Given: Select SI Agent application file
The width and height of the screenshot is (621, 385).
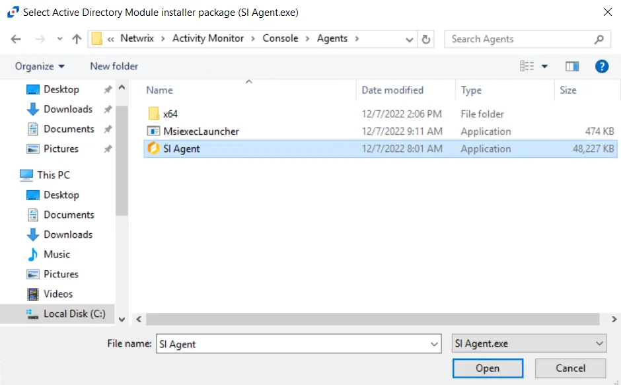Looking at the screenshot, I should click(x=381, y=149).
